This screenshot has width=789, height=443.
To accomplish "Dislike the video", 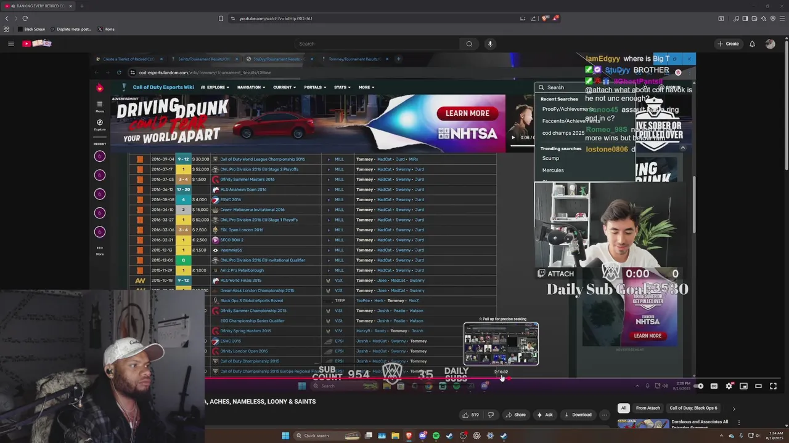I will coord(491,415).
